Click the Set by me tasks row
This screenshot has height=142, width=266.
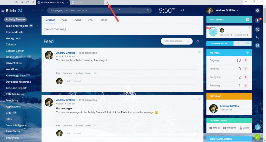(229, 77)
